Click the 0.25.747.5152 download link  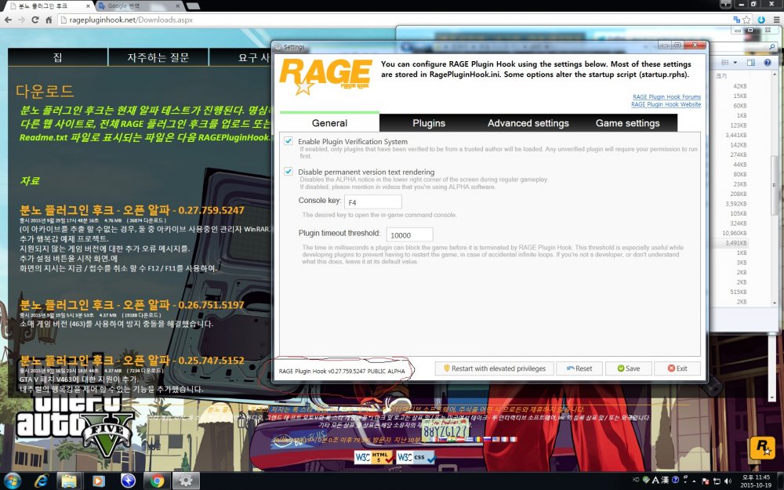tap(132, 360)
